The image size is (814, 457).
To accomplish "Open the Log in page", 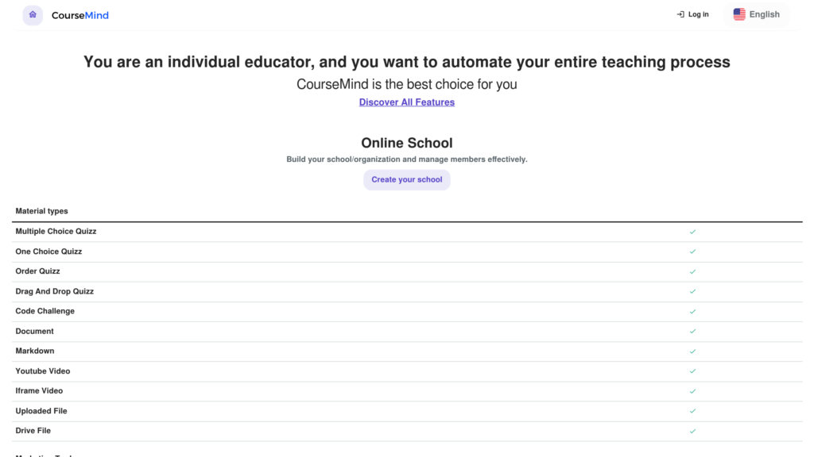I will (692, 14).
